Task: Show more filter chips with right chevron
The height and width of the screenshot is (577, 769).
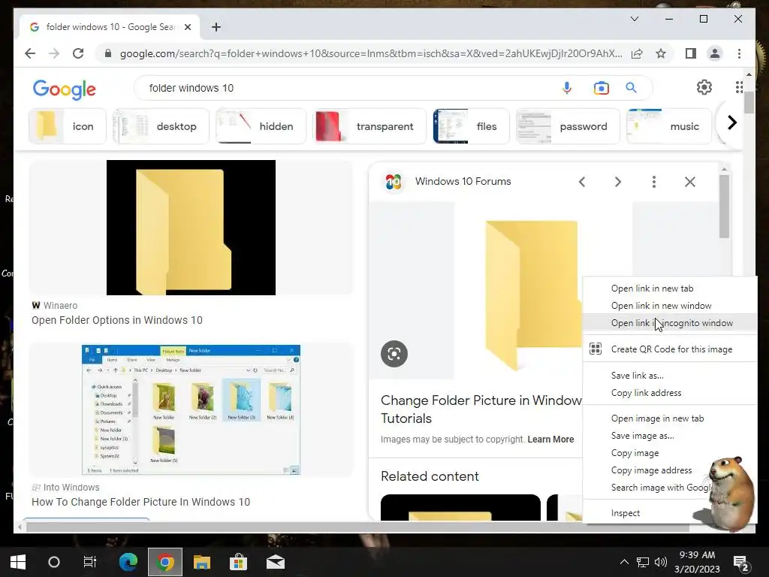Action: [x=731, y=122]
